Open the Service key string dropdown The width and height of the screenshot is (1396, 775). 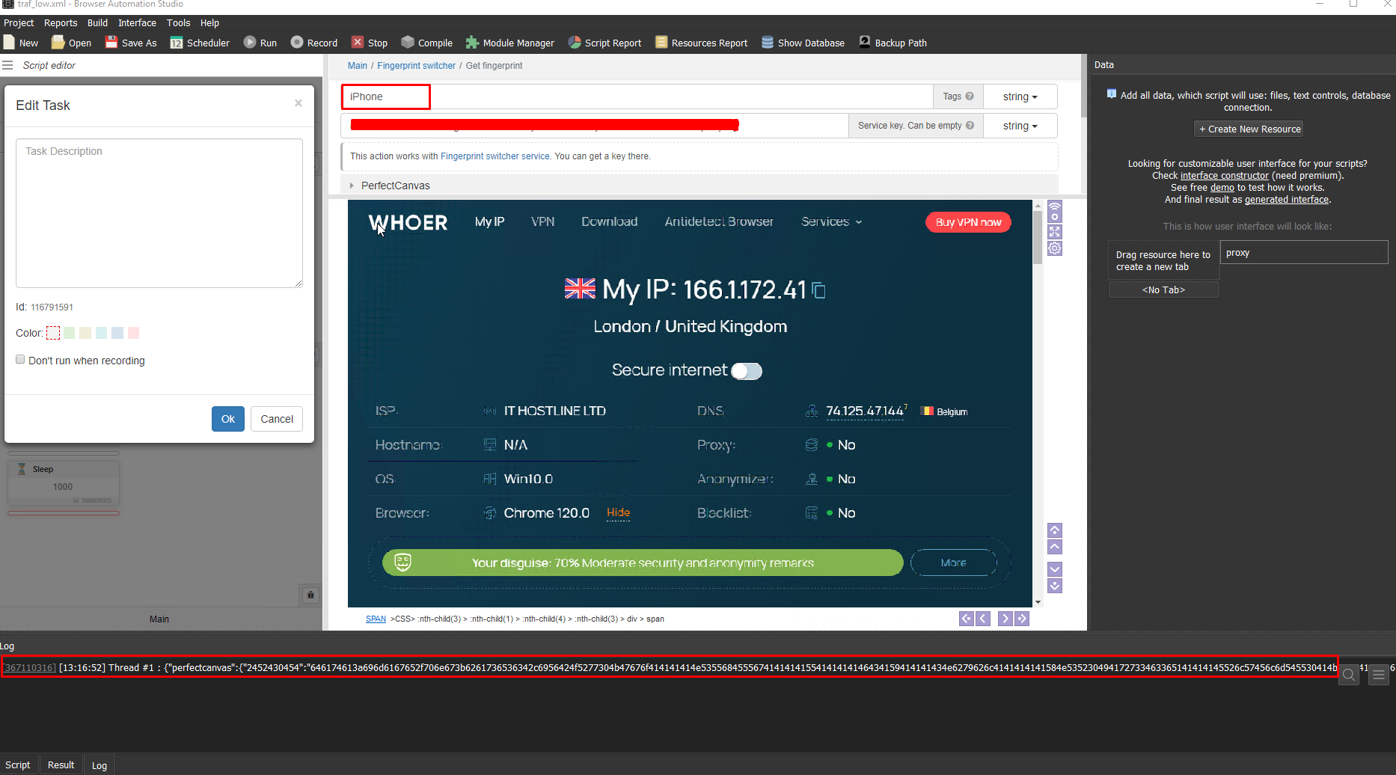(1020, 126)
